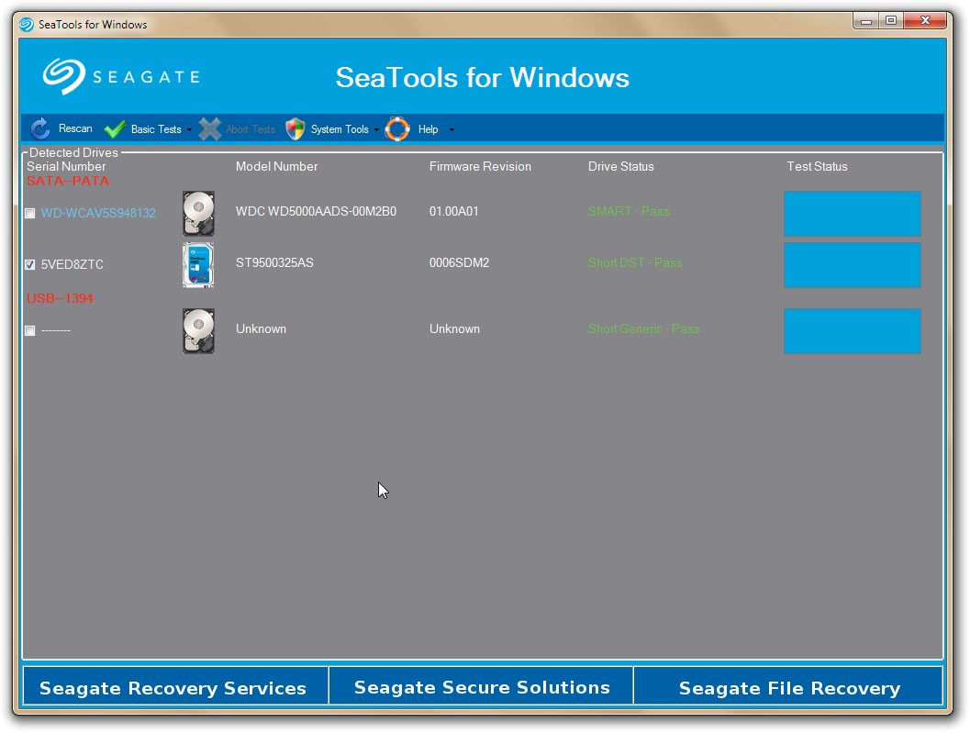The image size is (970, 733).
Task: Click the test status bar for Unknown drive
Action: pyautogui.click(x=852, y=331)
